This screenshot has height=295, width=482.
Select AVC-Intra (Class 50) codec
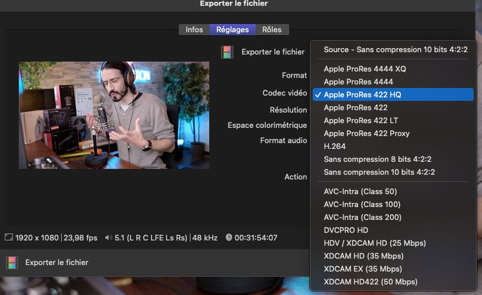point(393,191)
